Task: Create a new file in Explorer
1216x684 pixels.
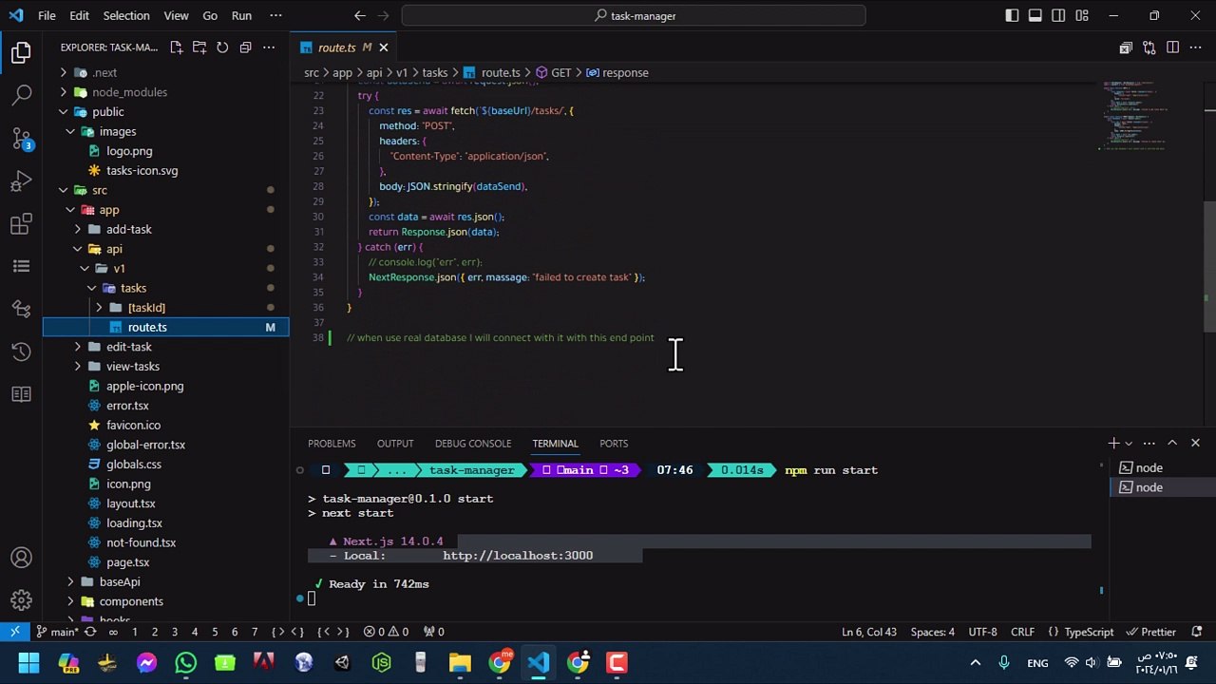Action: click(x=177, y=47)
